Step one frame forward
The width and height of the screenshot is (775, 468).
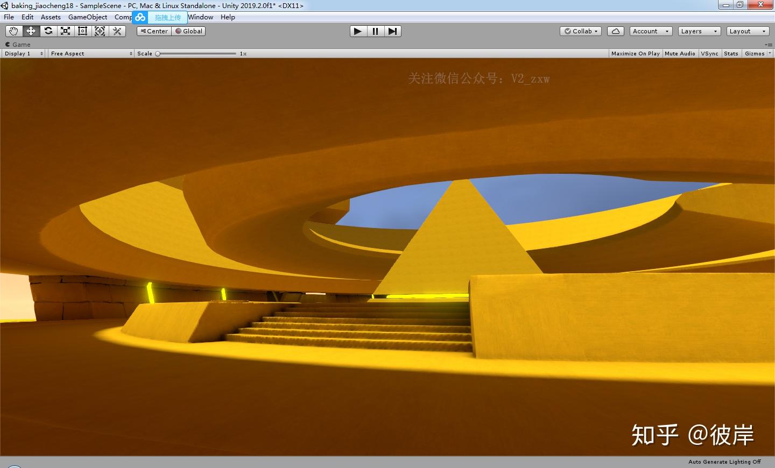392,31
